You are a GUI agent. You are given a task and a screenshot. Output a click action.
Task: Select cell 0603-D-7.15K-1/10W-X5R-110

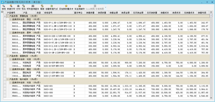point(58,39)
